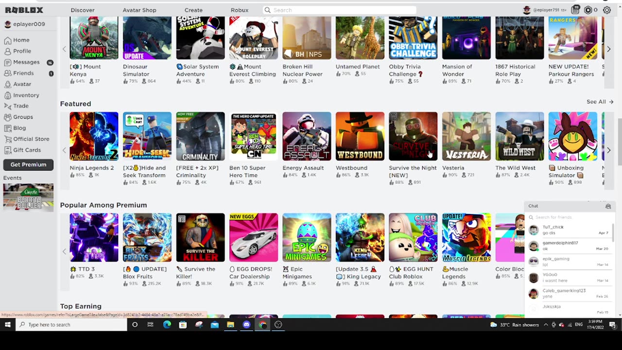
Task: Open the chat with gamerdolphin817
Action: click(569, 246)
